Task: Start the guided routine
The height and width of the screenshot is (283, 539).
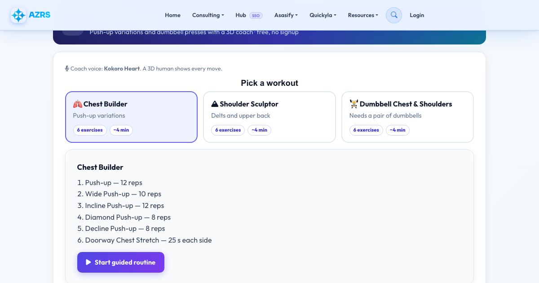Action: click(x=121, y=262)
